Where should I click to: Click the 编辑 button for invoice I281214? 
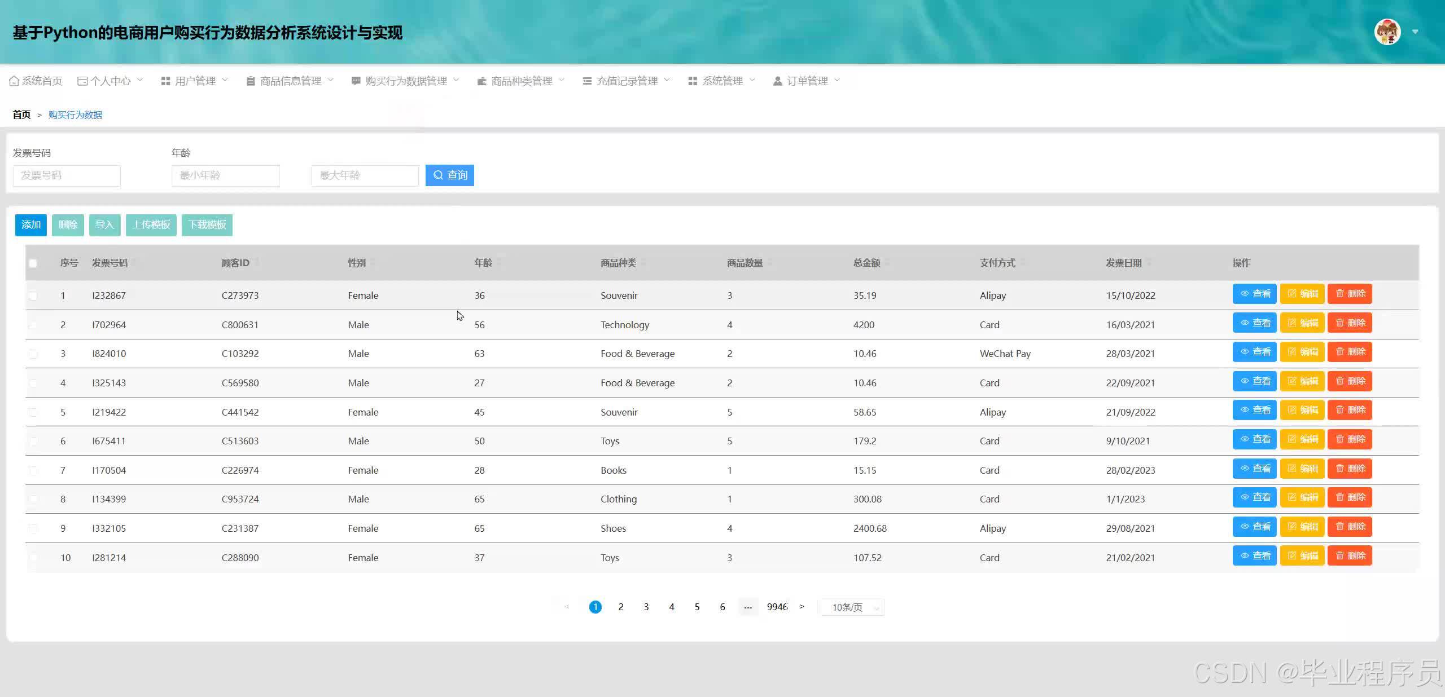click(1302, 556)
